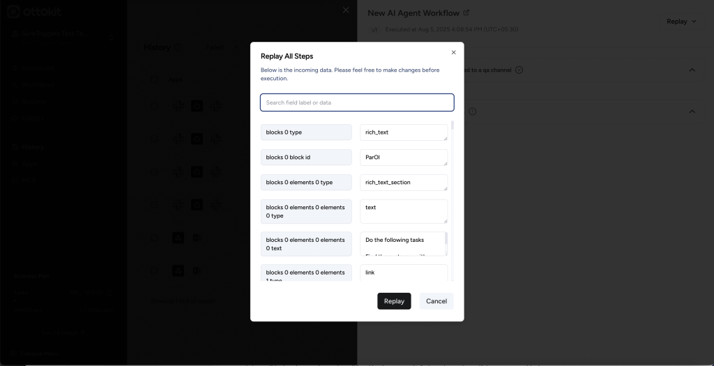Click scrollbar inside 'Do the following tasks' textarea
The height and width of the screenshot is (366, 714).
click(446, 242)
